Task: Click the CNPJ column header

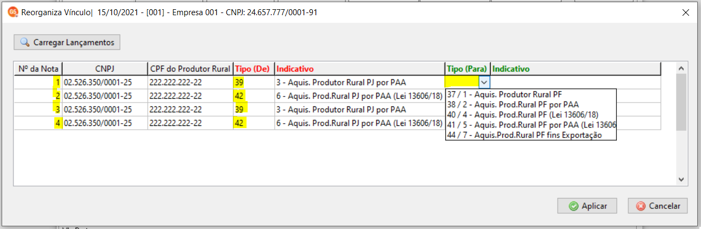Action: click(x=105, y=69)
